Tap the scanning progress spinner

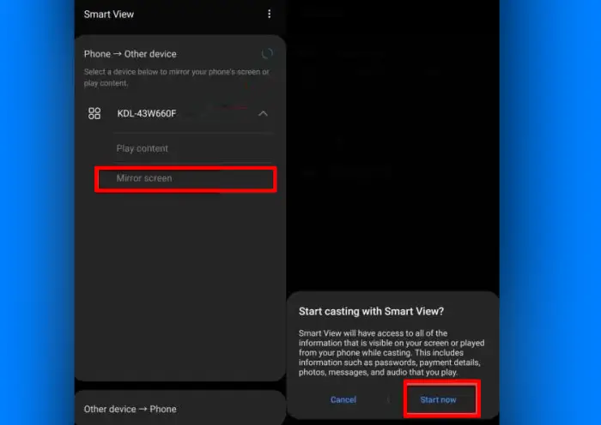(x=267, y=54)
